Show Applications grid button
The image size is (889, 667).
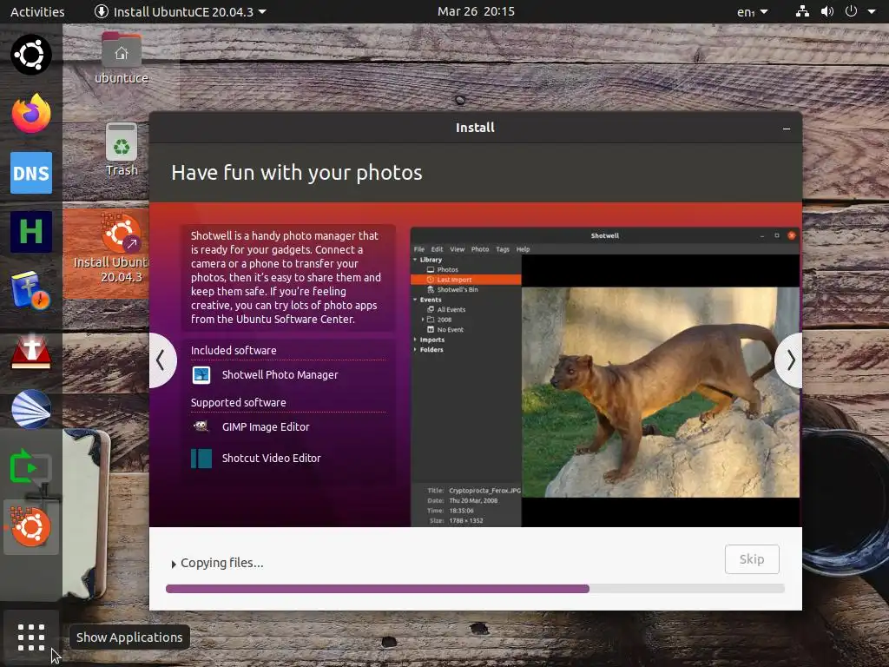[x=31, y=638]
